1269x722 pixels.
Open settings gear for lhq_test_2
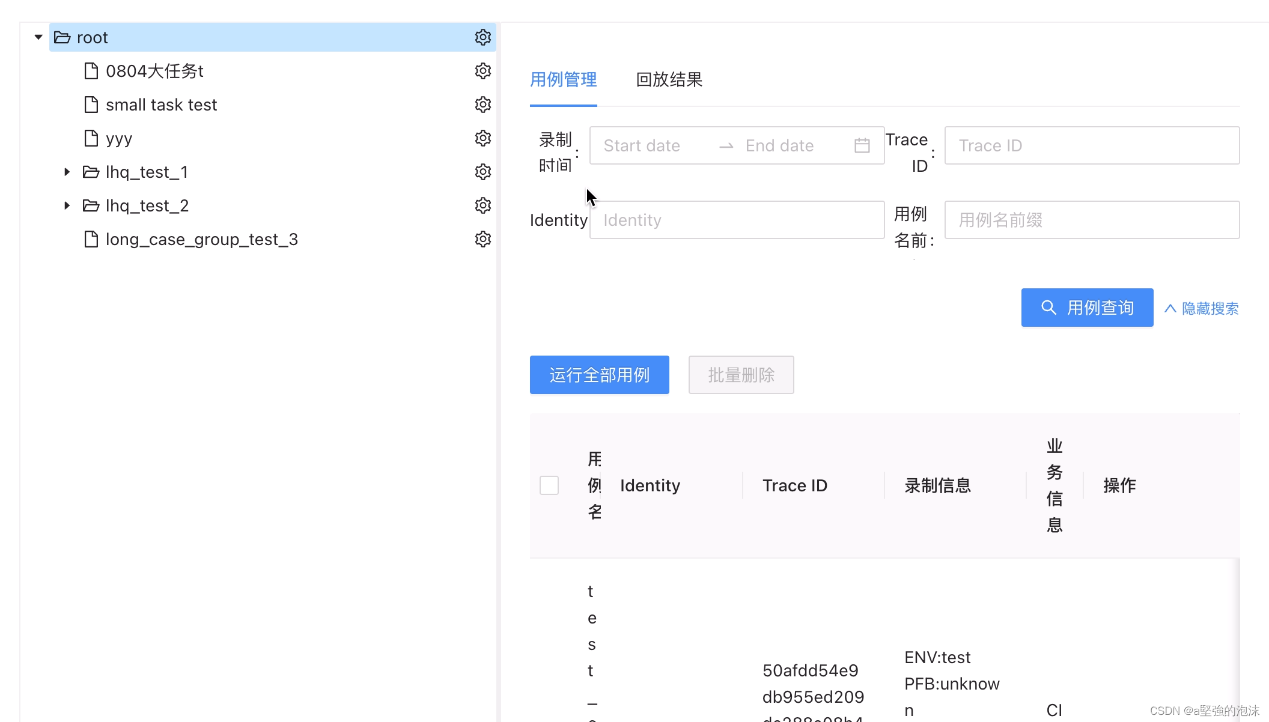[x=483, y=205]
